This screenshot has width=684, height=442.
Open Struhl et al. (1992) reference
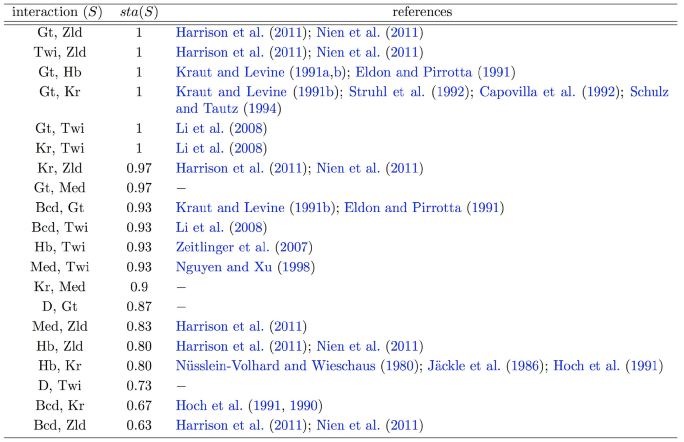coord(386,92)
